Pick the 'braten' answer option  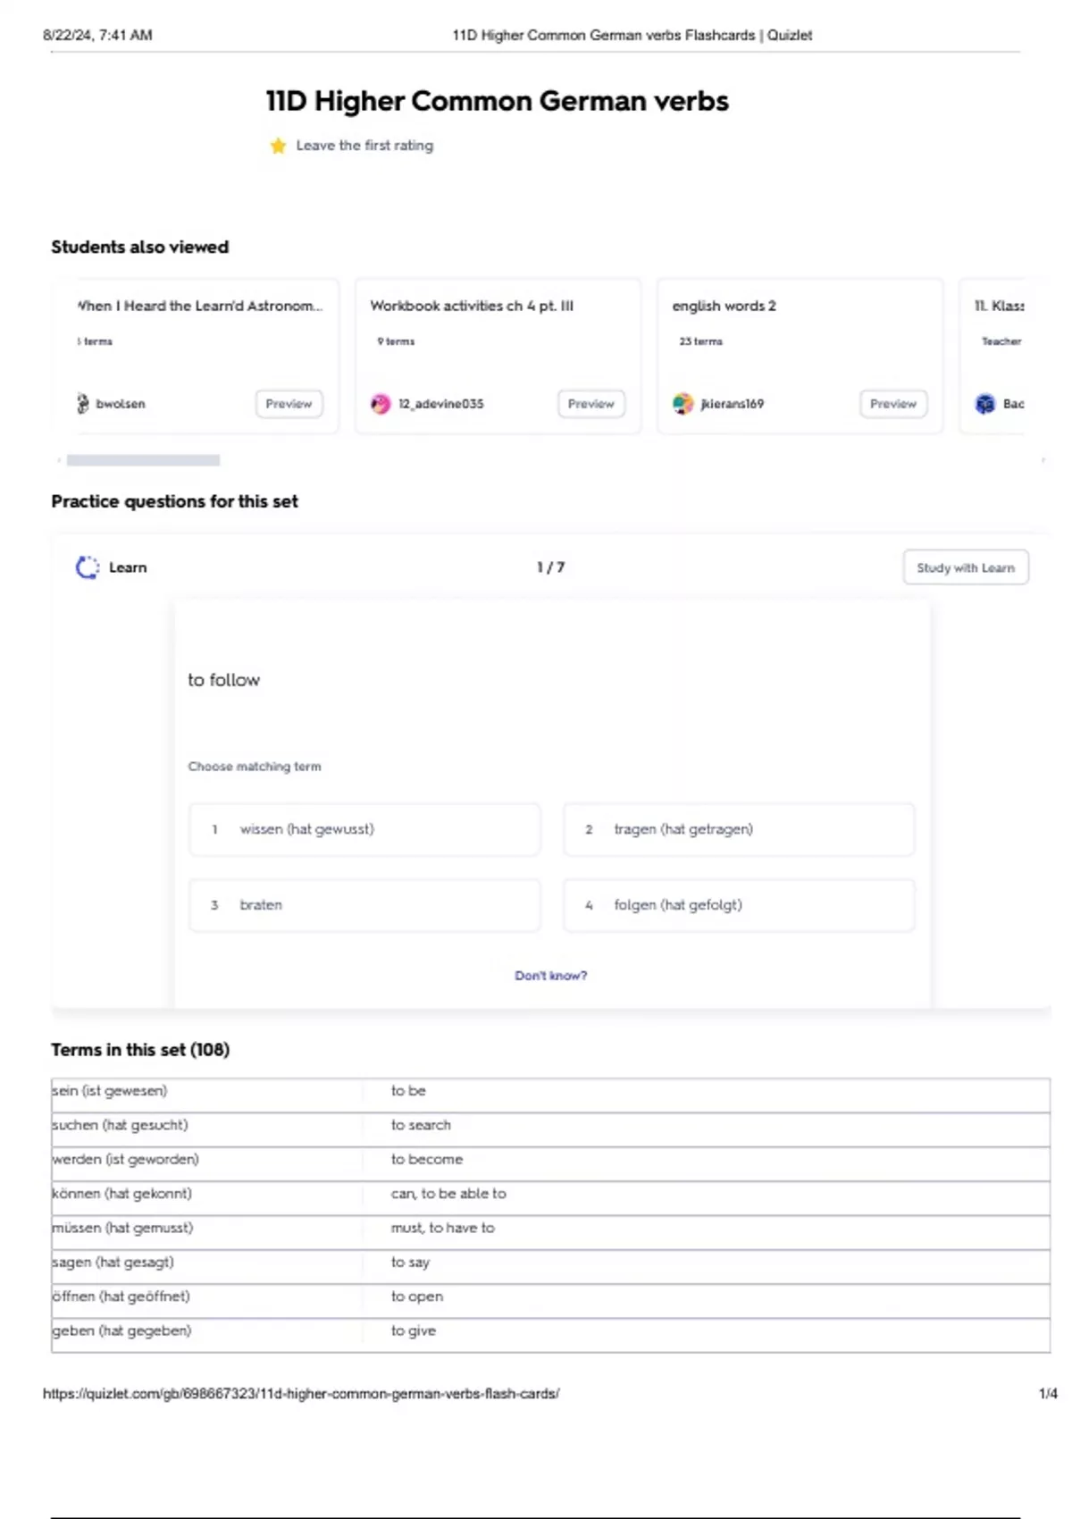pos(364,905)
